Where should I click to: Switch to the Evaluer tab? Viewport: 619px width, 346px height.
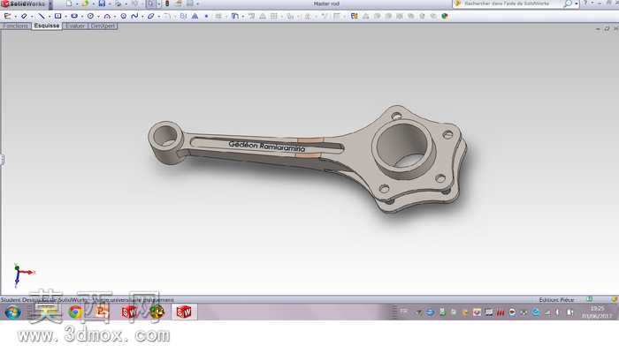(x=75, y=26)
